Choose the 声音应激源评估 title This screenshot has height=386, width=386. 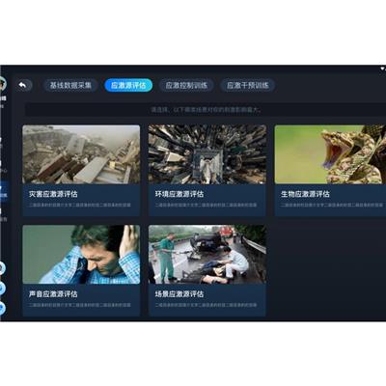coord(53,294)
